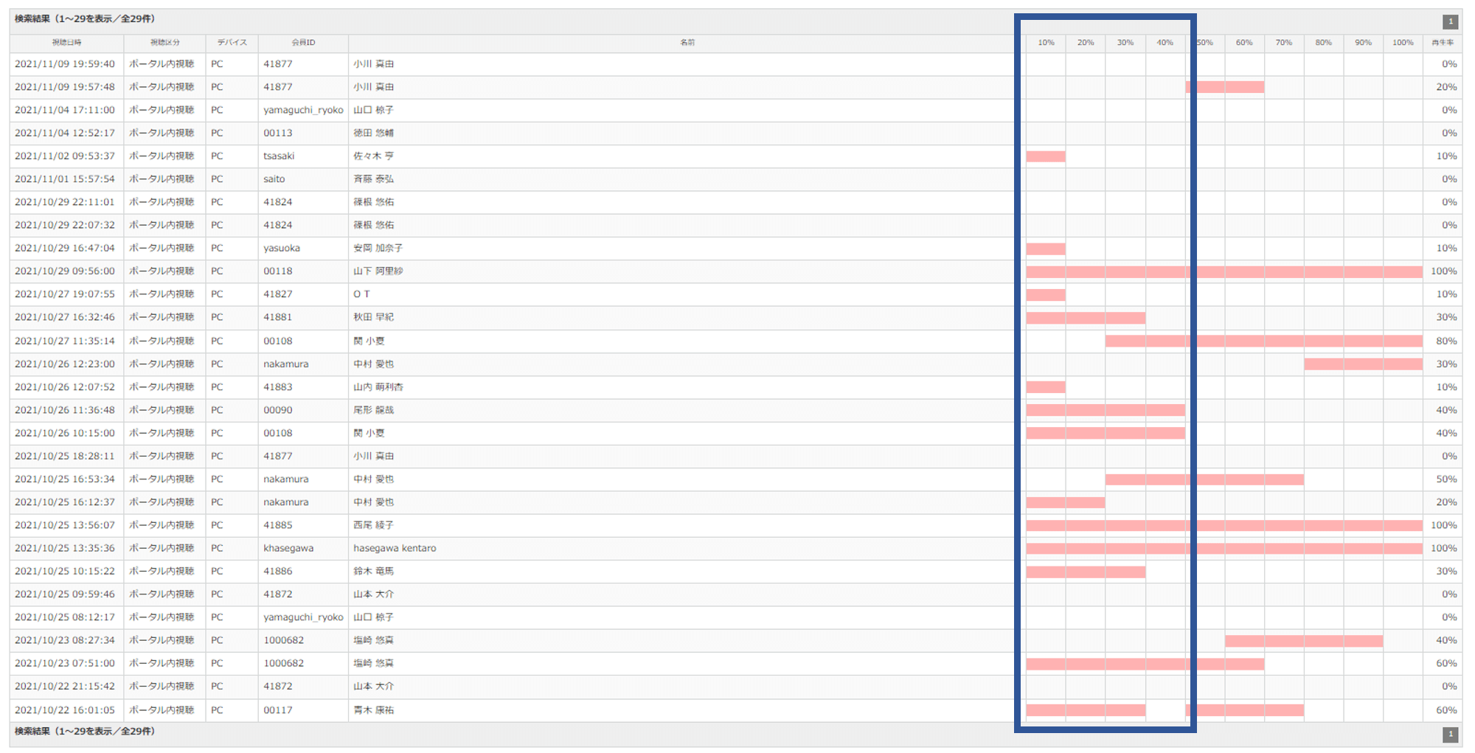Click the name hasegawa kentaro
1475x753 pixels.
(395, 548)
